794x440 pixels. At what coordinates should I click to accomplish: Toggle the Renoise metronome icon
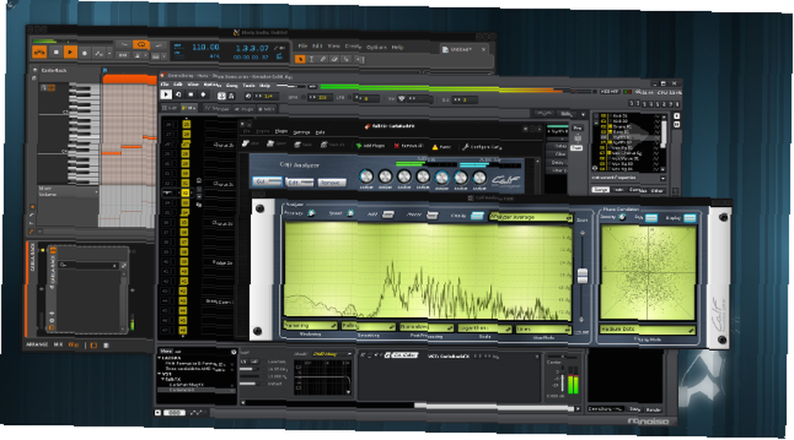[x=231, y=96]
